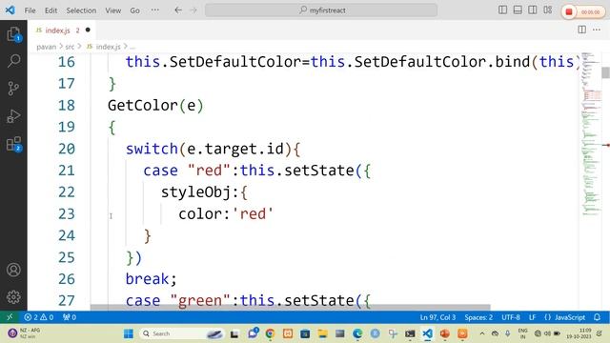Open the File menu
The width and height of the screenshot is (610, 343).
(30, 10)
